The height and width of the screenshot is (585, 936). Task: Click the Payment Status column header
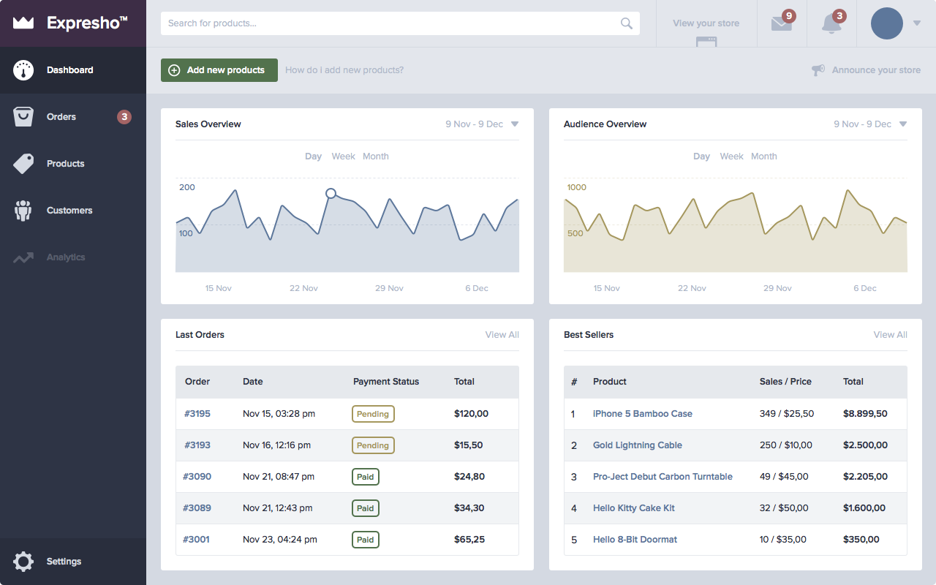point(386,382)
